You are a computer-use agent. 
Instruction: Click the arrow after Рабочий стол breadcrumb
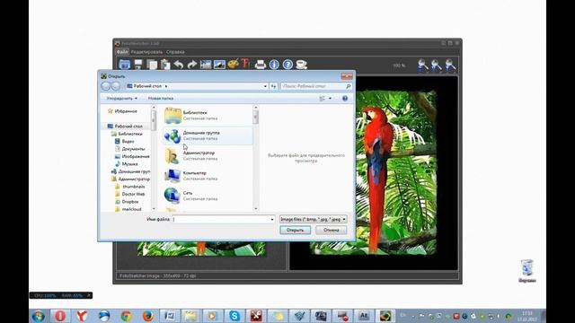click(x=166, y=86)
